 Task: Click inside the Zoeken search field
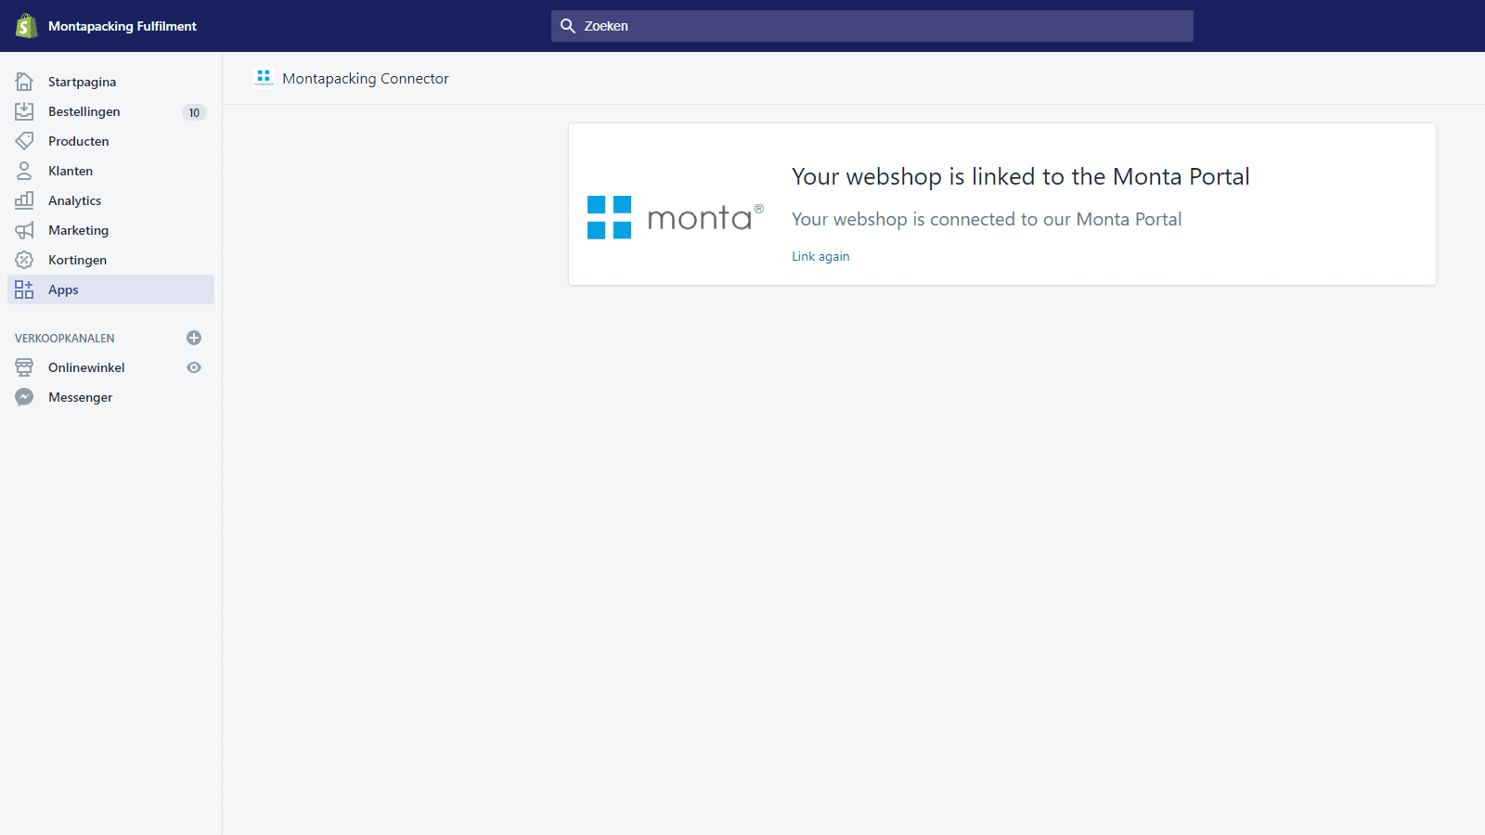(x=872, y=26)
